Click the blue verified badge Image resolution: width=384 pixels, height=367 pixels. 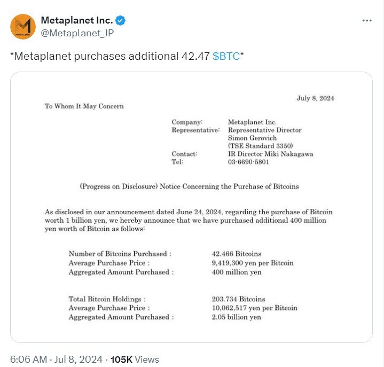122,21
